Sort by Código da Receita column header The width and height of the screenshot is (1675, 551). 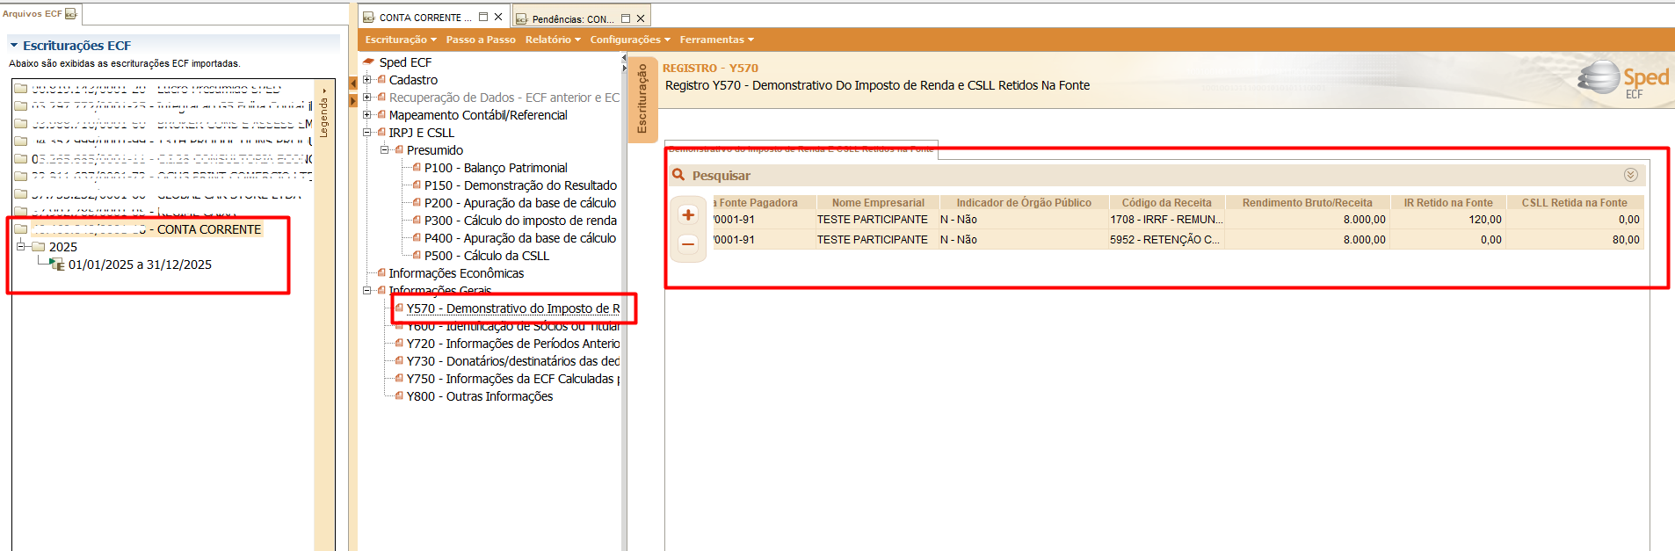(x=1166, y=203)
